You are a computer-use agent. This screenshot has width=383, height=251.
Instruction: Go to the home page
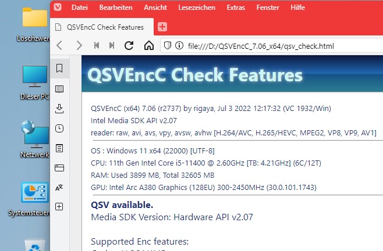pos(149,45)
